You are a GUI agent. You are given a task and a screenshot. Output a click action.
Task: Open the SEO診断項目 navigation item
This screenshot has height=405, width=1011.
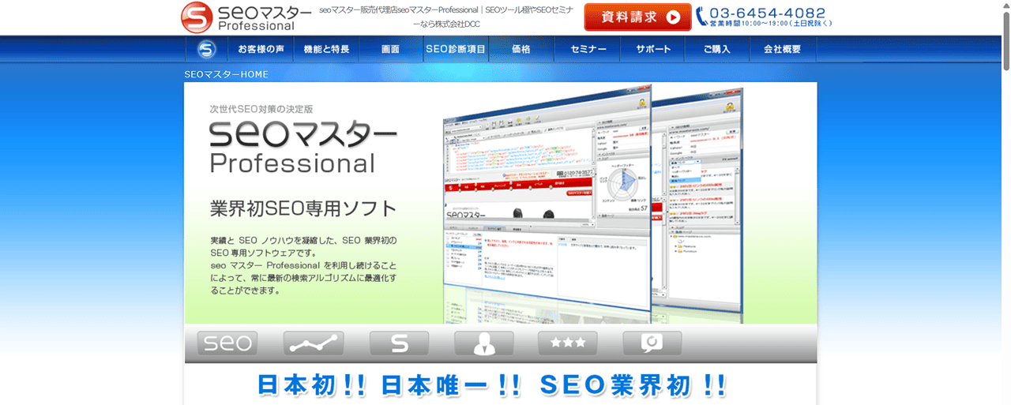(455, 49)
